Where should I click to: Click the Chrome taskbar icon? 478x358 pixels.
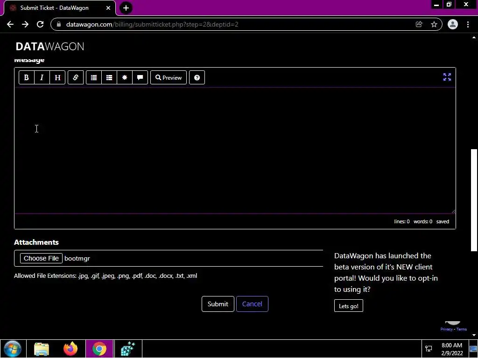click(x=99, y=349)
